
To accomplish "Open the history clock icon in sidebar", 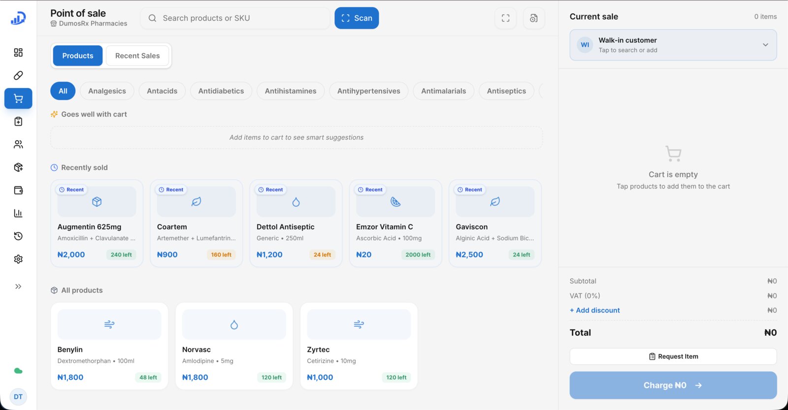I will point(18,236).
